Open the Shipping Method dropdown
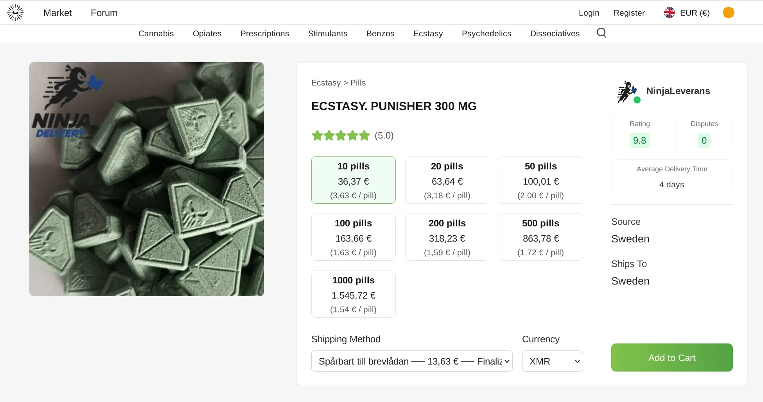763x402 pixels. tap(411, 361)
